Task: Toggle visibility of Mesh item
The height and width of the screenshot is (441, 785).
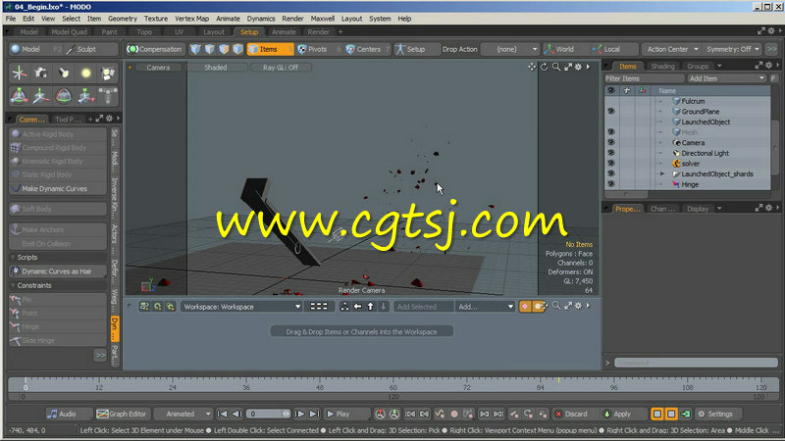Action: [x=610, y=132]
